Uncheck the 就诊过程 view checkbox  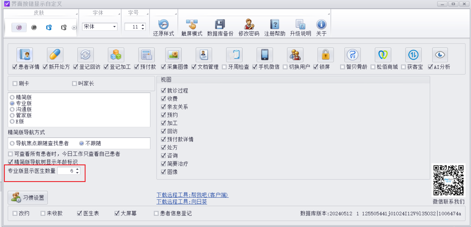click(x=163, y=91)
